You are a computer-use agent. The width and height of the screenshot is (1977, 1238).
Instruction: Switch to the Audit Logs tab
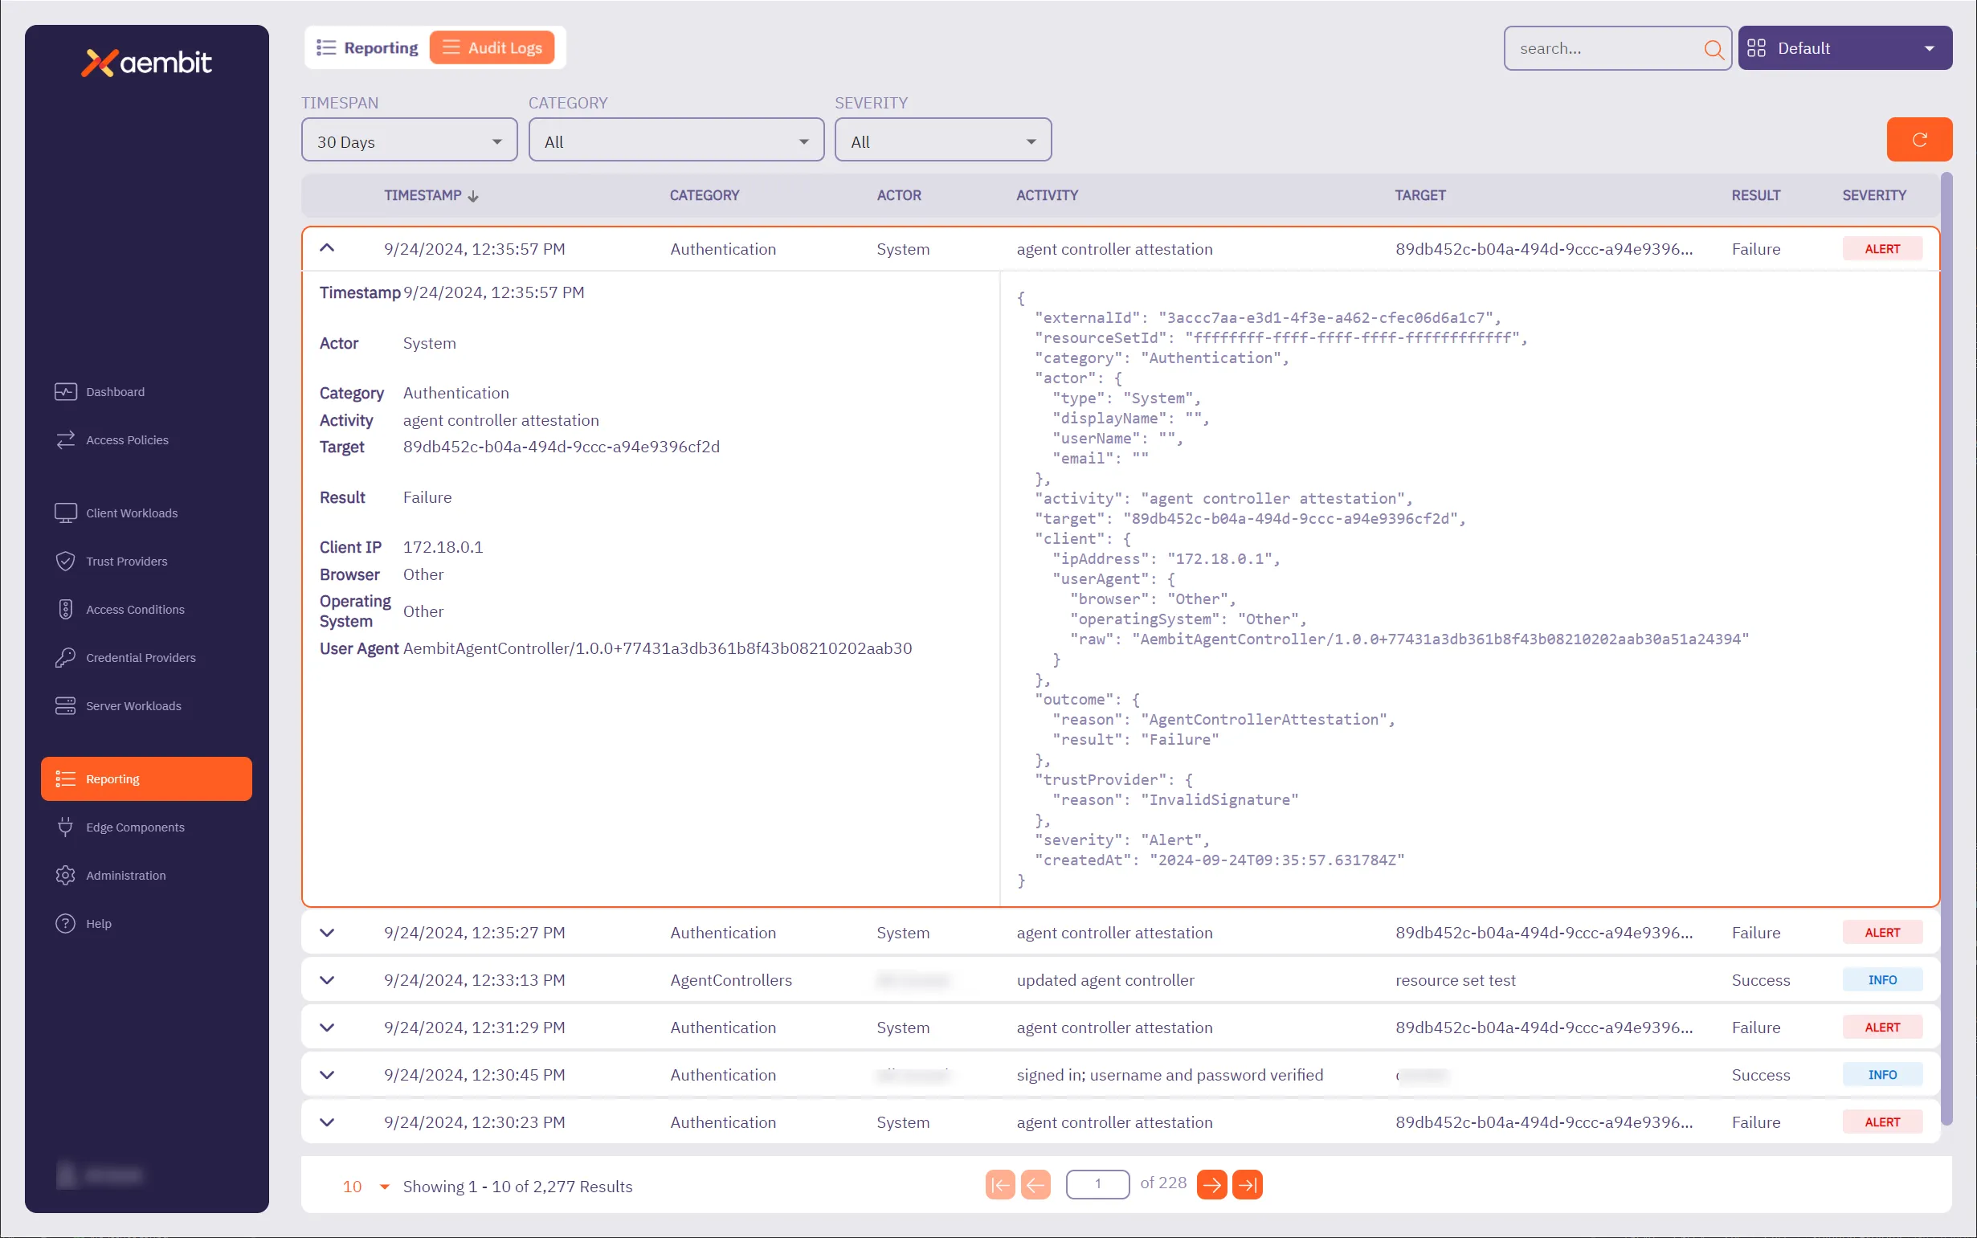click(493, 47)
